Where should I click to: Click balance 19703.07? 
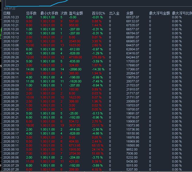(132, 106)
